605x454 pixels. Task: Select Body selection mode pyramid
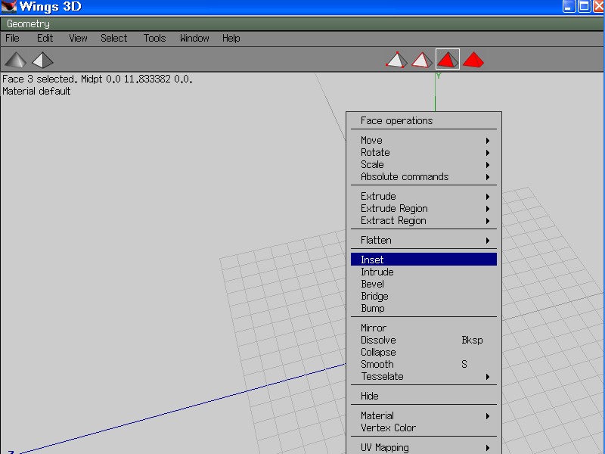(x=473, y=60)
